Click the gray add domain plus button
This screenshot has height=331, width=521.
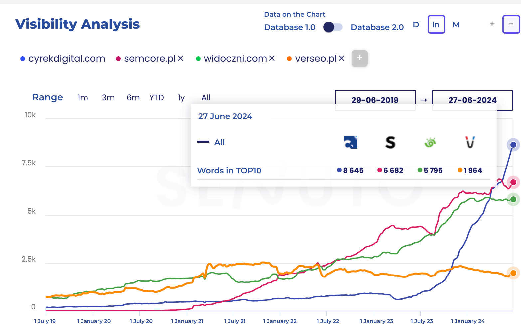point(359,58)
